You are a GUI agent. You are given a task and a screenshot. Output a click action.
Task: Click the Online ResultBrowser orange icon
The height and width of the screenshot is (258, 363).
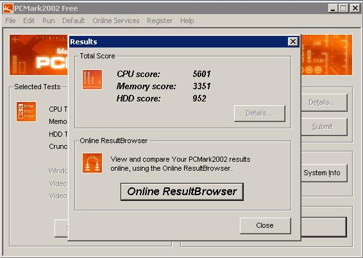click(x=92, y=163)
